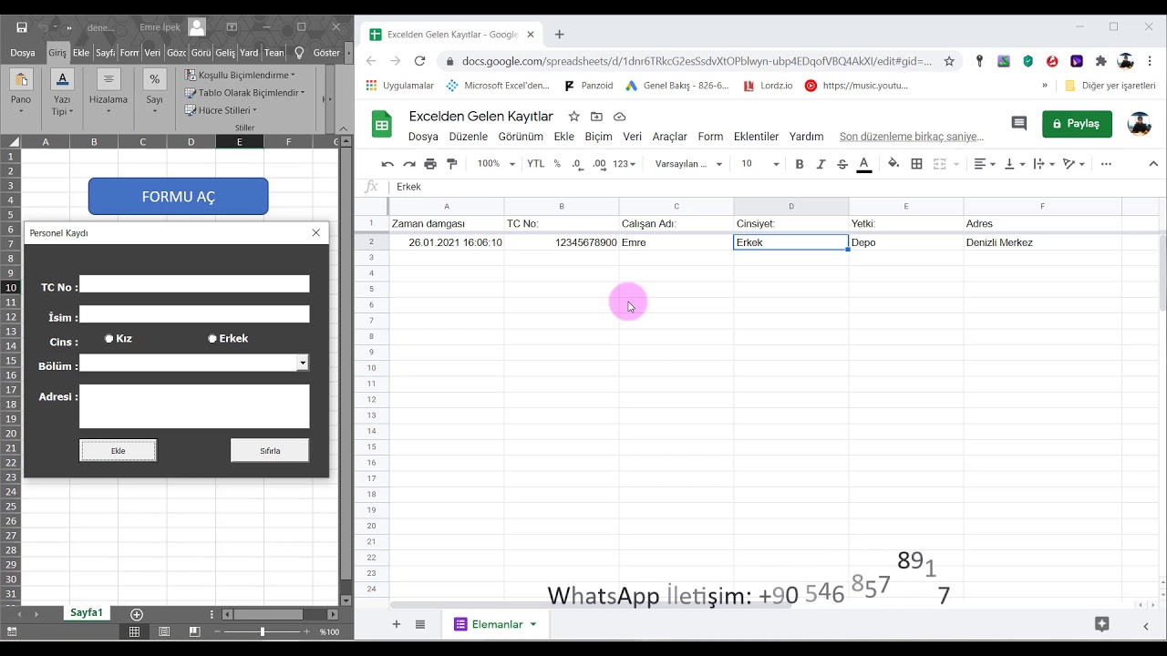Click the TC No input field
The height and width of the screenshot is (656, 1167).
tap(194, 284)
